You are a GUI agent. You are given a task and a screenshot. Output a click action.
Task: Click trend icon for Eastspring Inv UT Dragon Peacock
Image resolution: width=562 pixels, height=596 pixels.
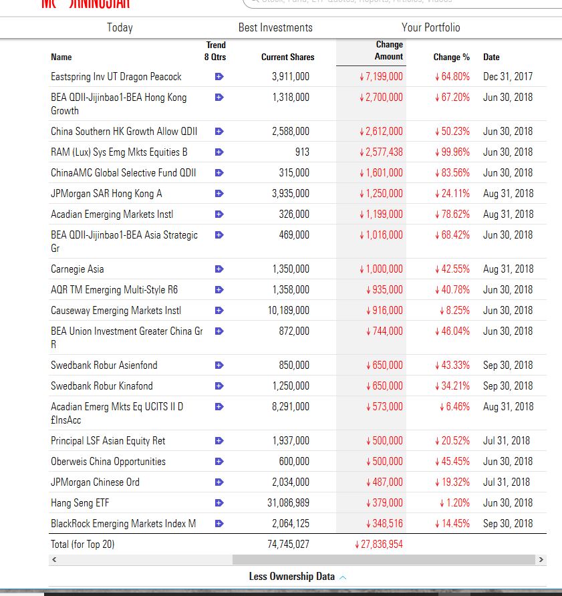tap(219, 77)
